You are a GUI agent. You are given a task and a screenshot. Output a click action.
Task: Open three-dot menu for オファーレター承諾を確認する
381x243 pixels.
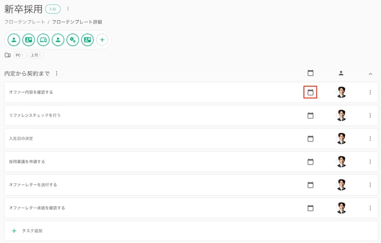370,208
